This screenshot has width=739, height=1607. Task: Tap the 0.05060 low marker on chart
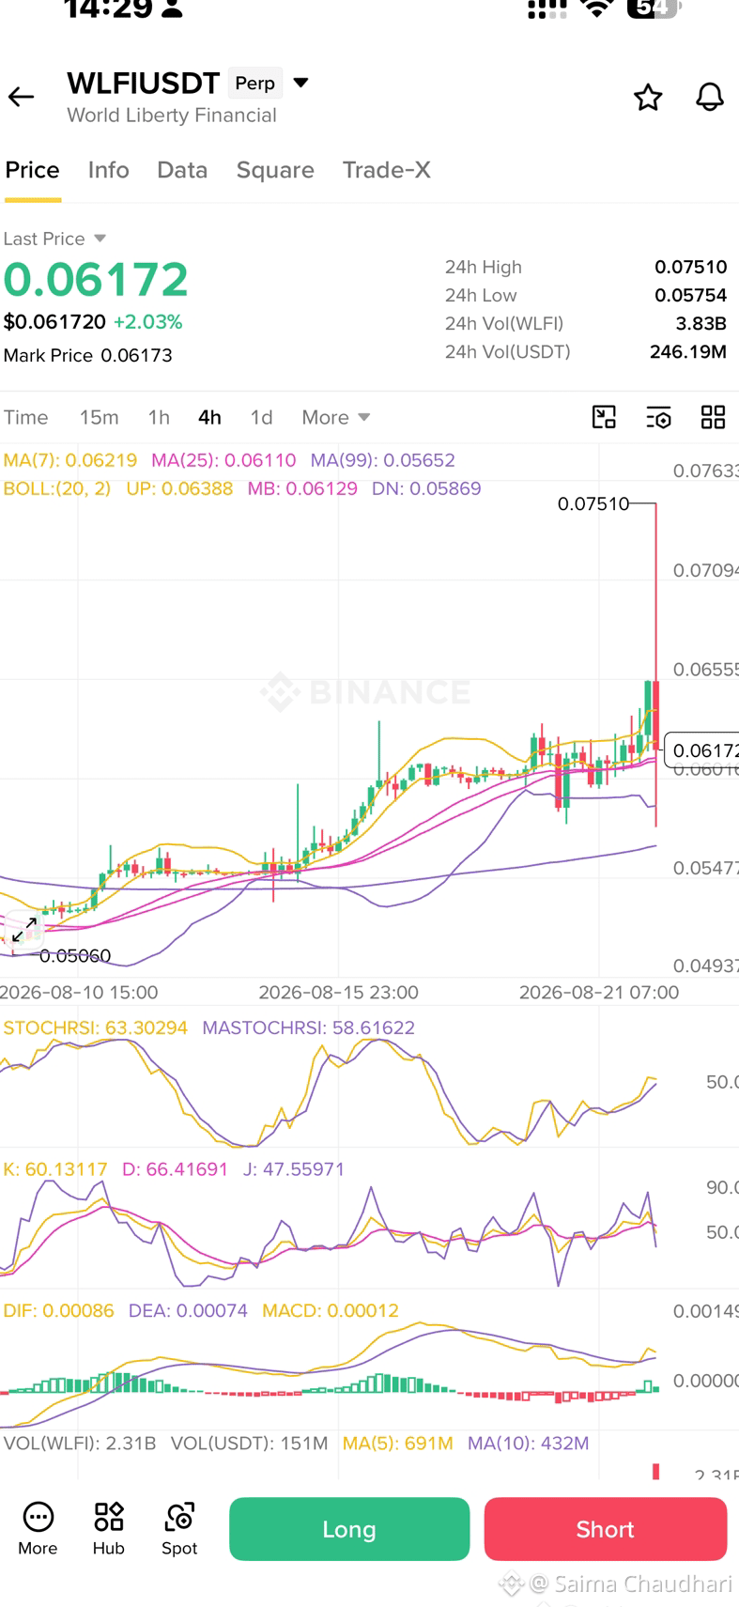[x=75, y=956]
